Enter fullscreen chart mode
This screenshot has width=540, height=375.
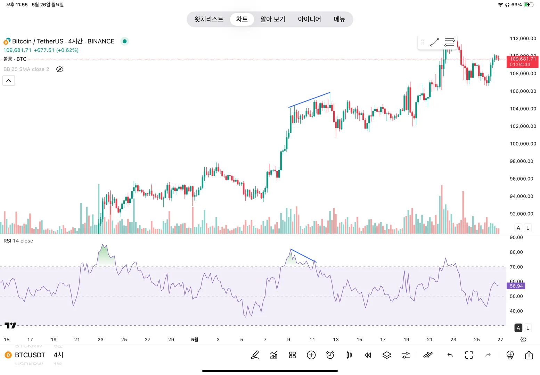tap(469, 355)
